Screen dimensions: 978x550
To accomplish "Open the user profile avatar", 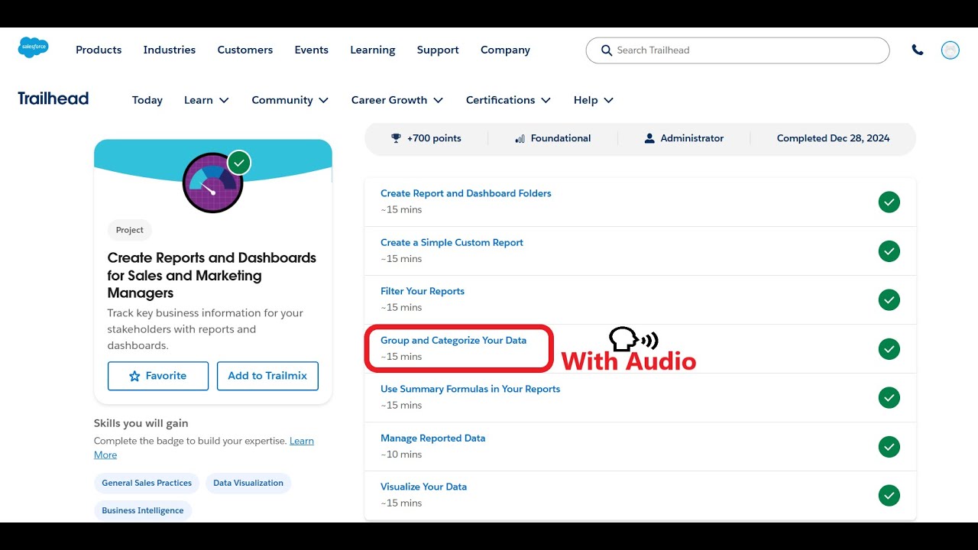I will [950, 50].
